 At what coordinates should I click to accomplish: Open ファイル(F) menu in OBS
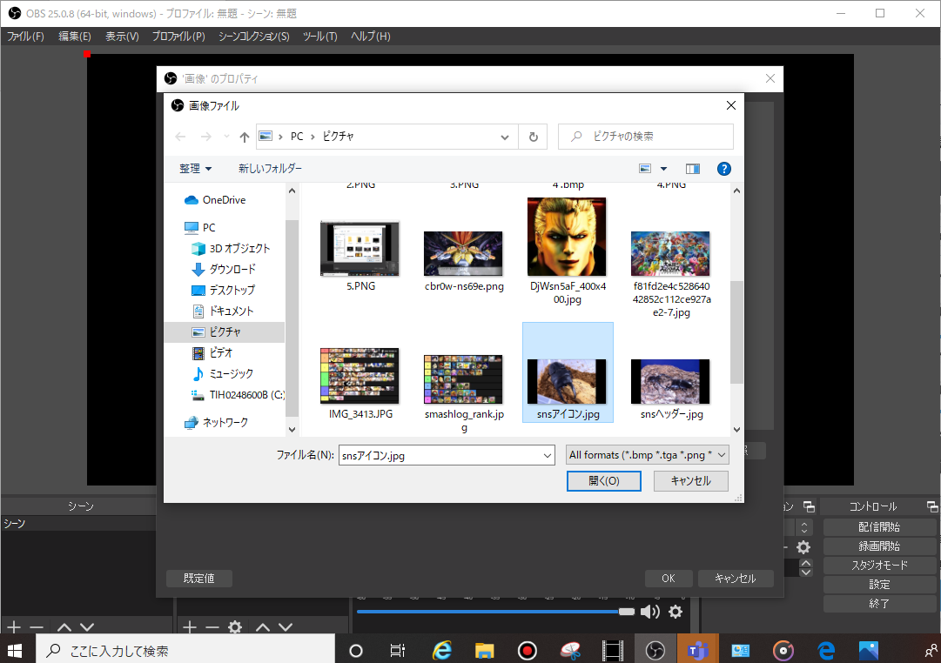(x=25, y=37)
